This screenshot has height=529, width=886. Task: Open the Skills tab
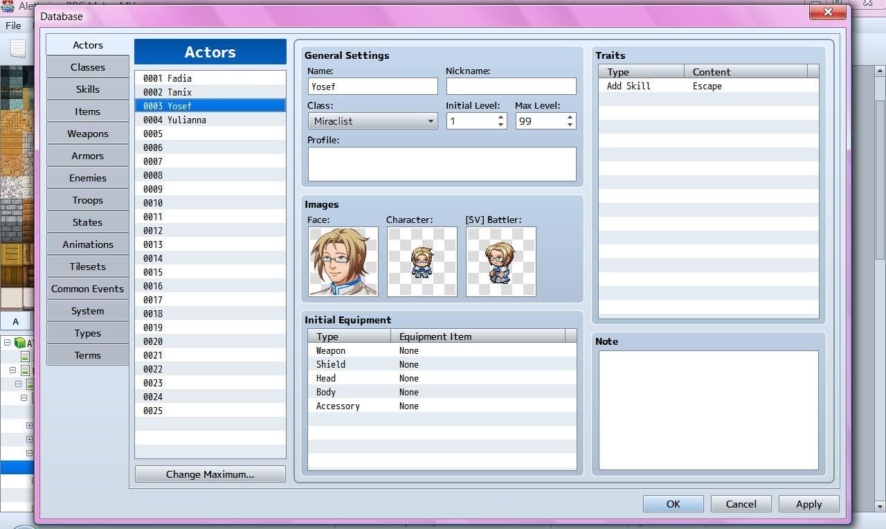point(88,89)
